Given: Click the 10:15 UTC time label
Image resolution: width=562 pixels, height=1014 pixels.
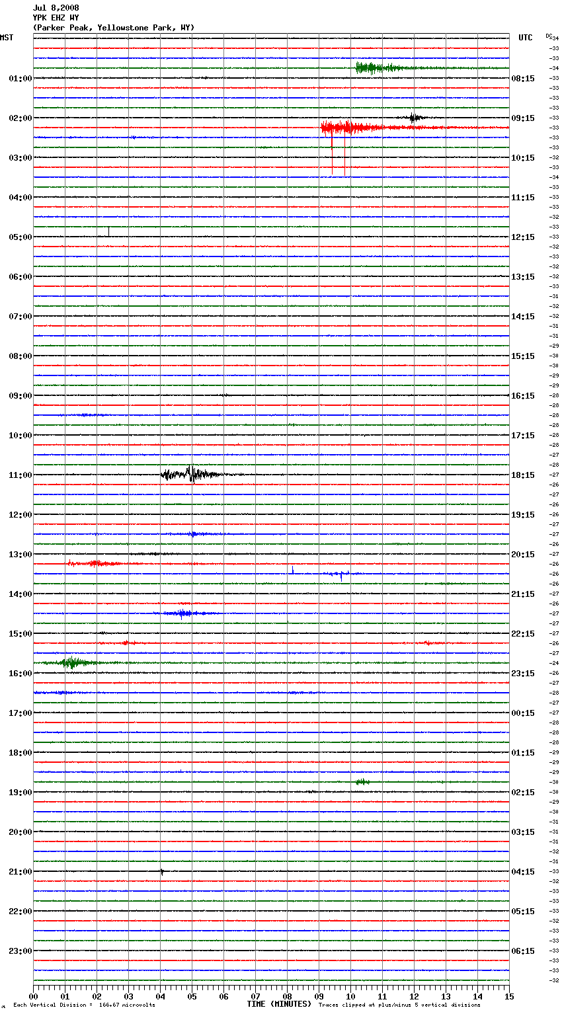Looking at the screenshot, I should 523,158.
